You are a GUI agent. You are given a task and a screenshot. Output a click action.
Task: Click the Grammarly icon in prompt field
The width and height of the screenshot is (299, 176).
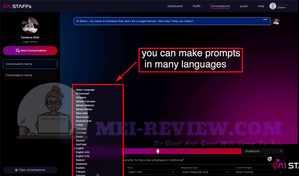pyautogui.click(x=269, y=159)
